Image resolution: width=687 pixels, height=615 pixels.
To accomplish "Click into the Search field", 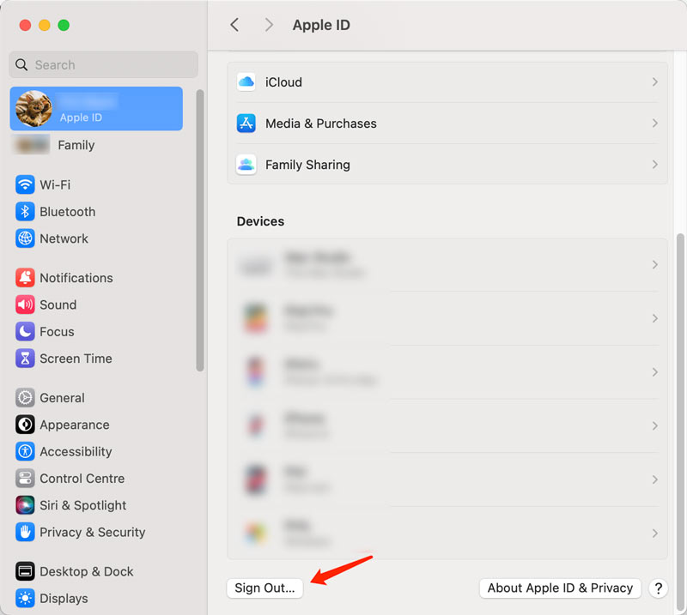I will 103,65.
